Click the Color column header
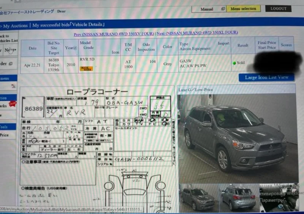Screen dimensions: 304x214 point(168,47)
